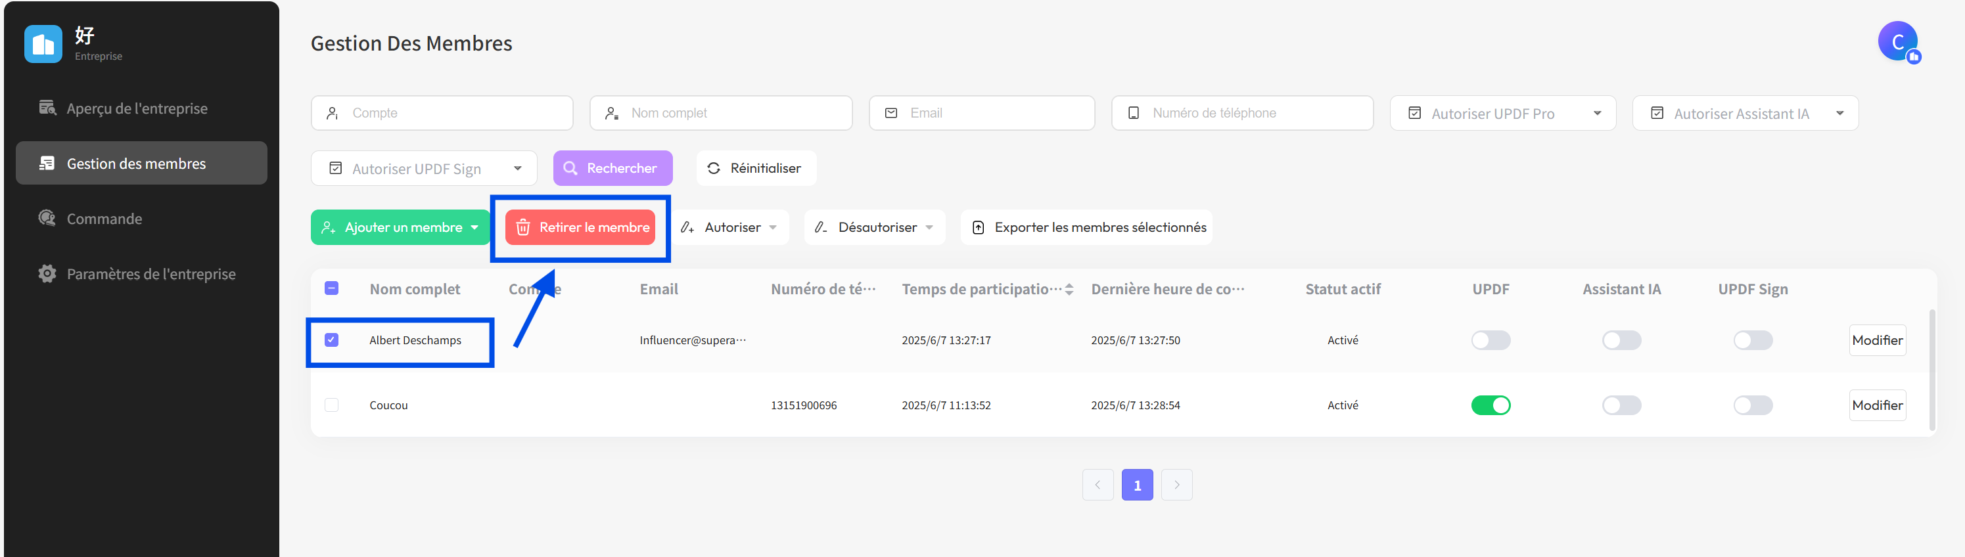Image resolution: width=1965 pixels, height=557 pixels.
Task: Click the magnifier icon in the Rechercher button
Action: pyautogui.click(x=570, y=168)
